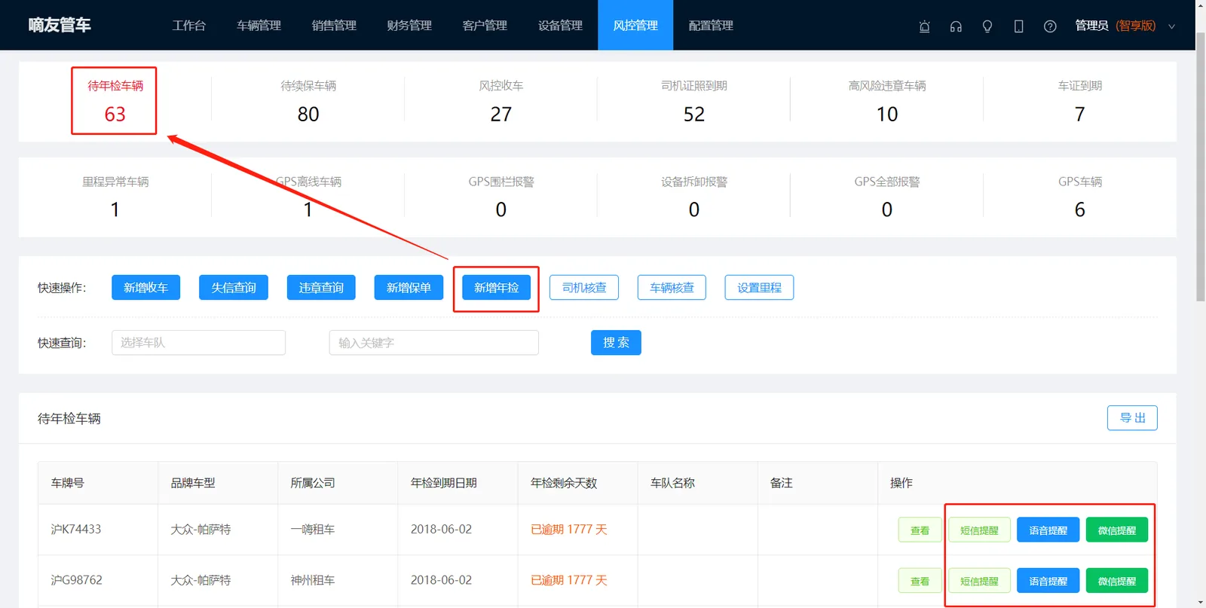Open 客户管理 menu
The width and height of the screenshot is (1206, 608).
[x=485, y=26]
